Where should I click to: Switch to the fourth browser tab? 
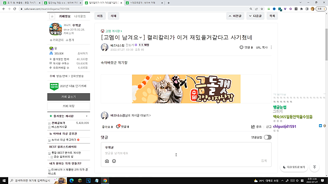click(144, 3)
